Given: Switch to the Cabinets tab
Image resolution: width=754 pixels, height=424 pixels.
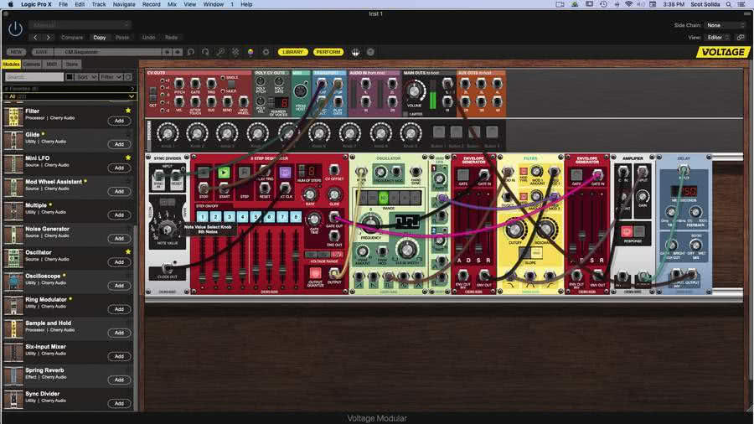Looking at the screenshot, I should pyautogui.click(x=32, y=64).
